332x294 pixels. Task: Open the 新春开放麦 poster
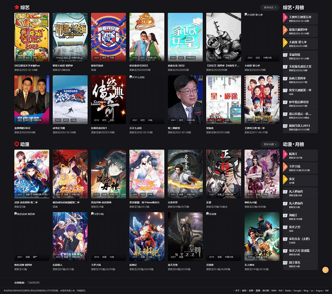tap(108, 37)
